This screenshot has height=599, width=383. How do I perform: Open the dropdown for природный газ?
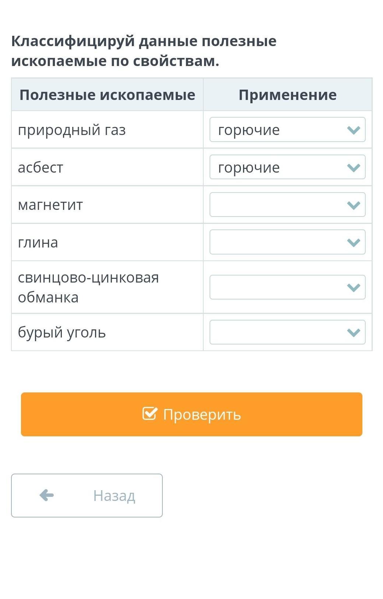tap(287, 130)
